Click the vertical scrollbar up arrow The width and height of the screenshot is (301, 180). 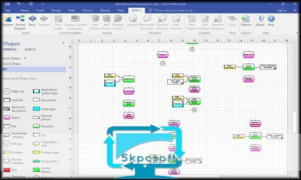pyautogui.click(x=294, y=41)
